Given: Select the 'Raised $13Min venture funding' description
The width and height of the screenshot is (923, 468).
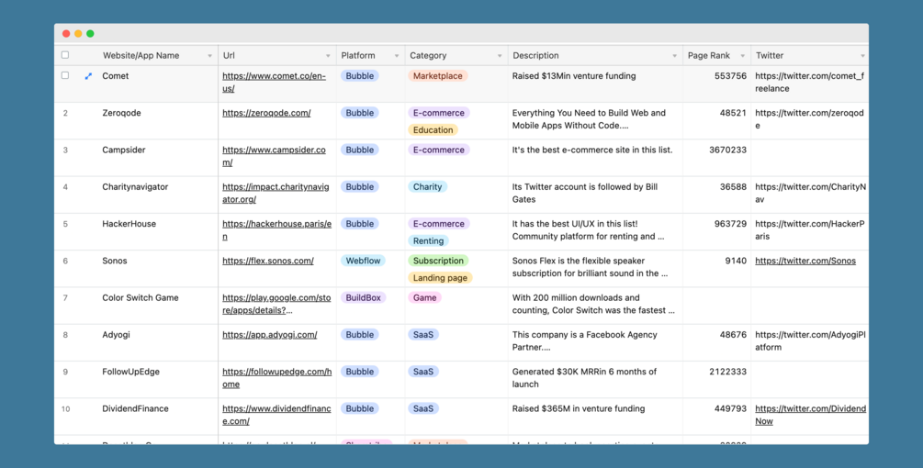Looking at the screenshot, I should [x=574, y=76].
